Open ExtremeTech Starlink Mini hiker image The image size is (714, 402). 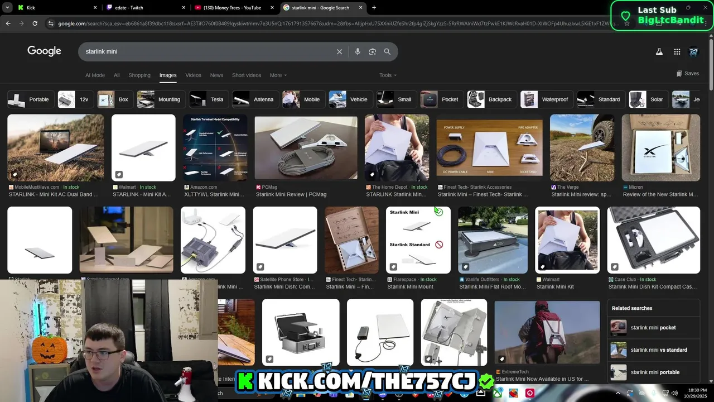547,332
